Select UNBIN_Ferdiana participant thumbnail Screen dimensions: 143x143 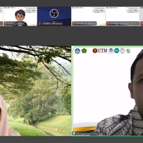(54, 16)
